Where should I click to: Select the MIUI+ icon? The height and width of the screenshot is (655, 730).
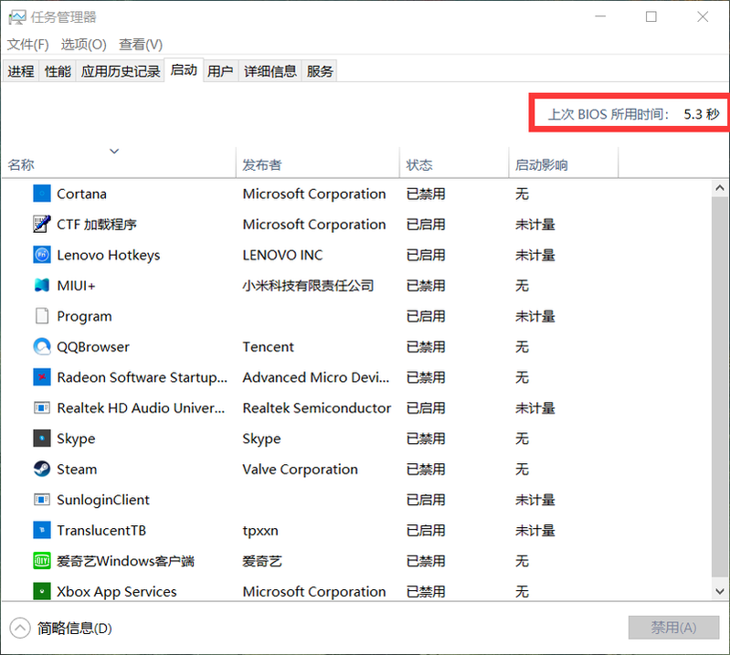42,286
